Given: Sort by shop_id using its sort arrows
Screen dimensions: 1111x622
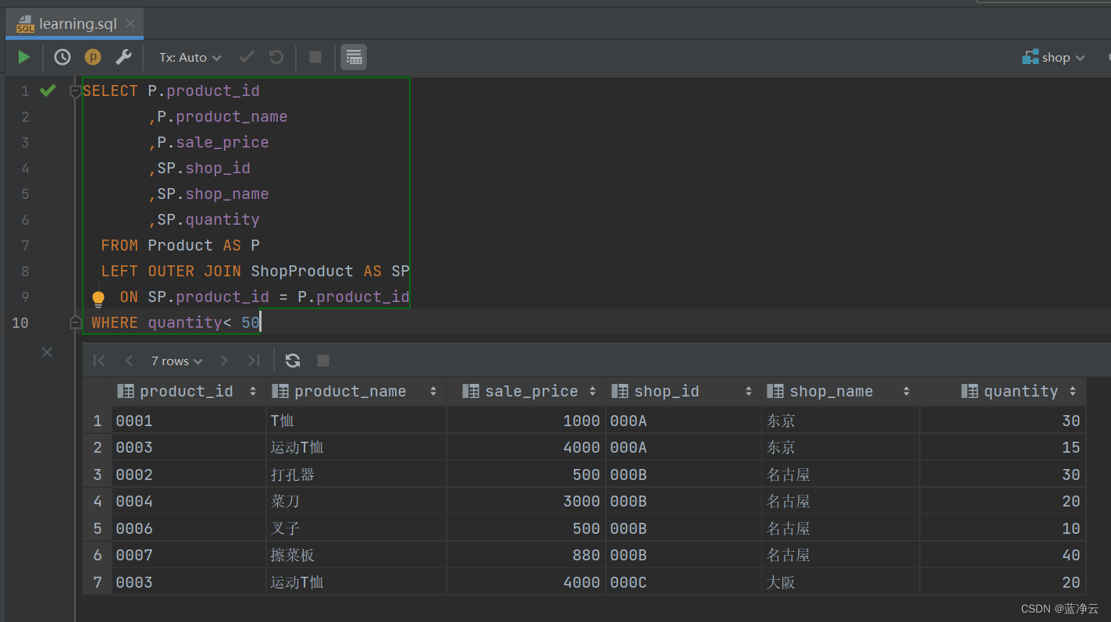Looking at the screenshot, I should (749, 392).
